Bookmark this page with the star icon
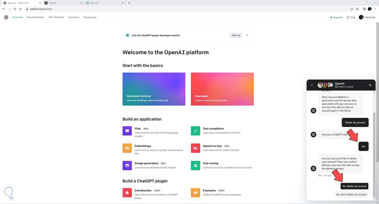The height and width of the screenshot is (204, 379). point(357,9)
